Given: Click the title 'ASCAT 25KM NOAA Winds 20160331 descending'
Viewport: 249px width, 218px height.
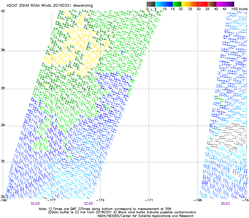Looking at the screenshot, I should (x=49, y=6).
